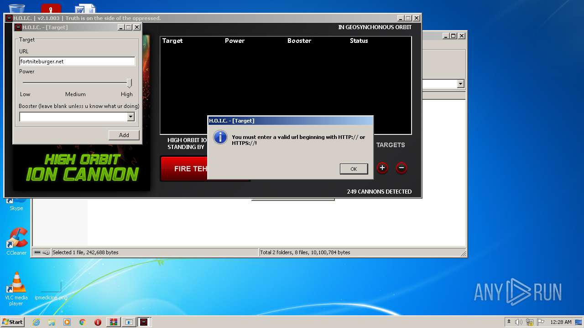Open Opera browser from taskbar
The height and width of the screenshot is (328, 584).
coord(98,322)
